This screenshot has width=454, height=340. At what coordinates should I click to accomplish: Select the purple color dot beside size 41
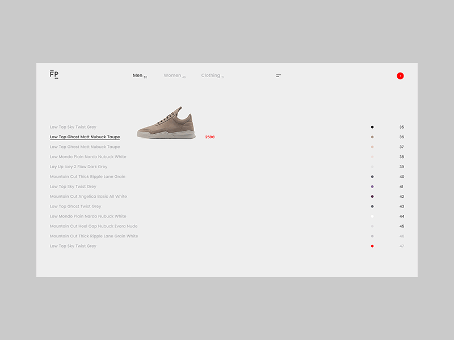pyautogui.click(x=372, y=186)
